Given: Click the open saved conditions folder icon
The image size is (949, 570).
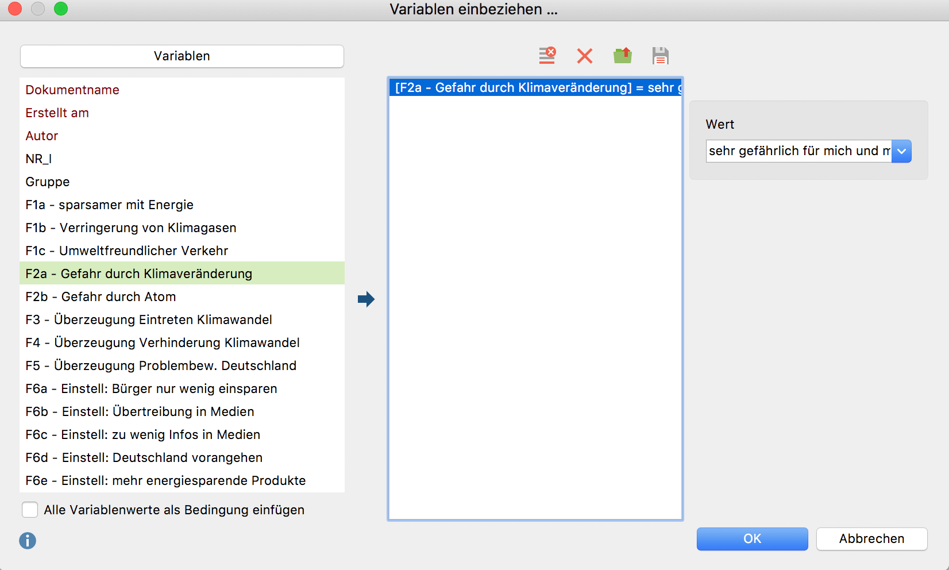Looking at the screenshot, I should coord(623,56).
